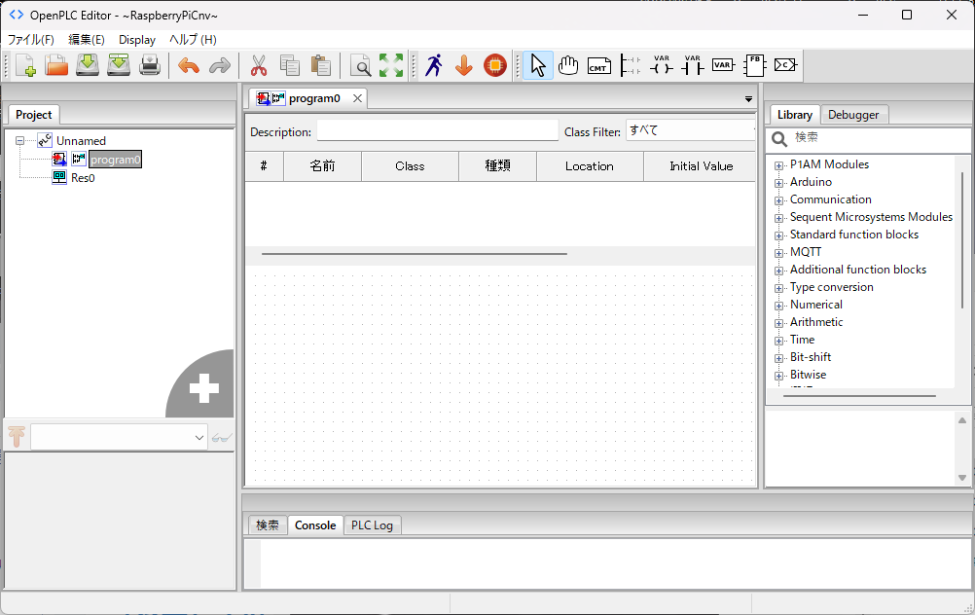Compile program with orange down arrow

(464, 65)
